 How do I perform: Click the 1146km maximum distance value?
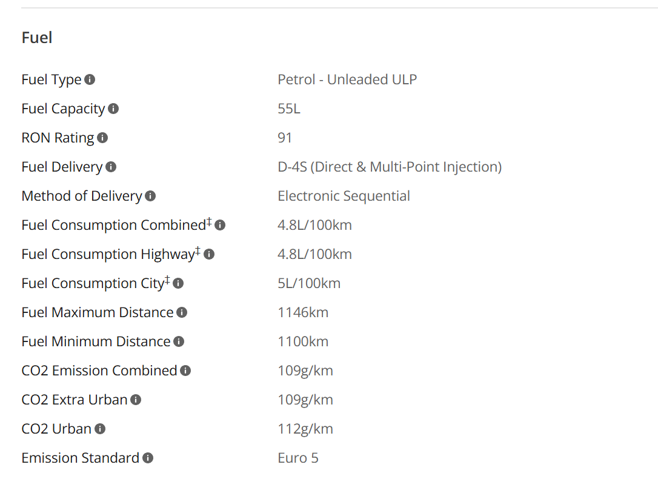[303, 312]
